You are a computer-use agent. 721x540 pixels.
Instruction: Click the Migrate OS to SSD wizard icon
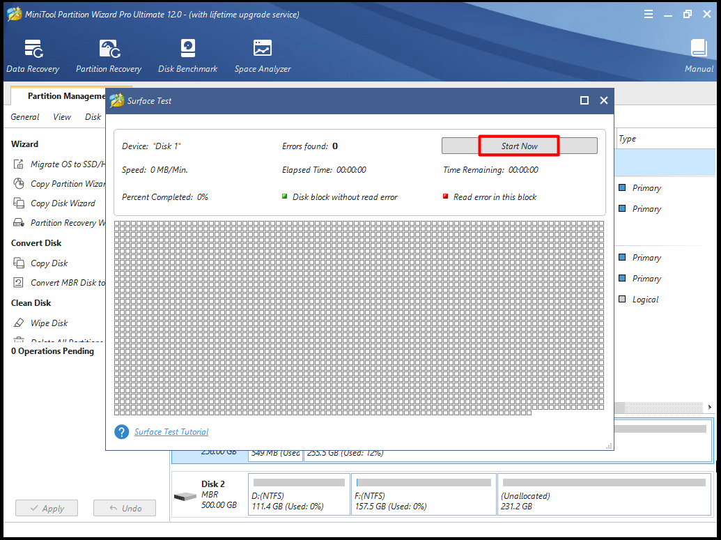[18, 164]
